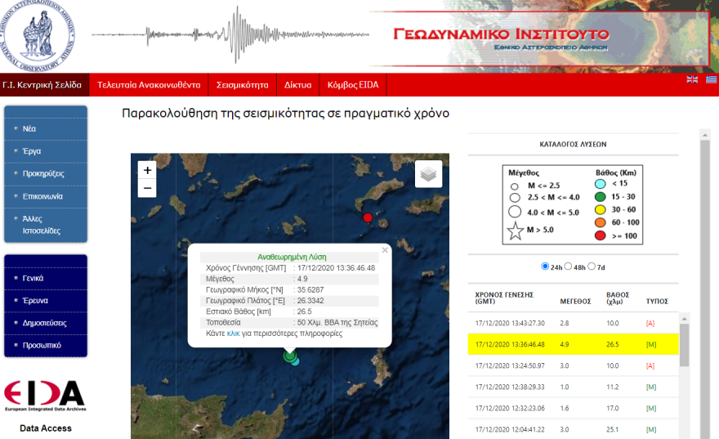Open Σεισμικότητα menu
Viewport: 719px width, 439px height.
pos(242,85)
